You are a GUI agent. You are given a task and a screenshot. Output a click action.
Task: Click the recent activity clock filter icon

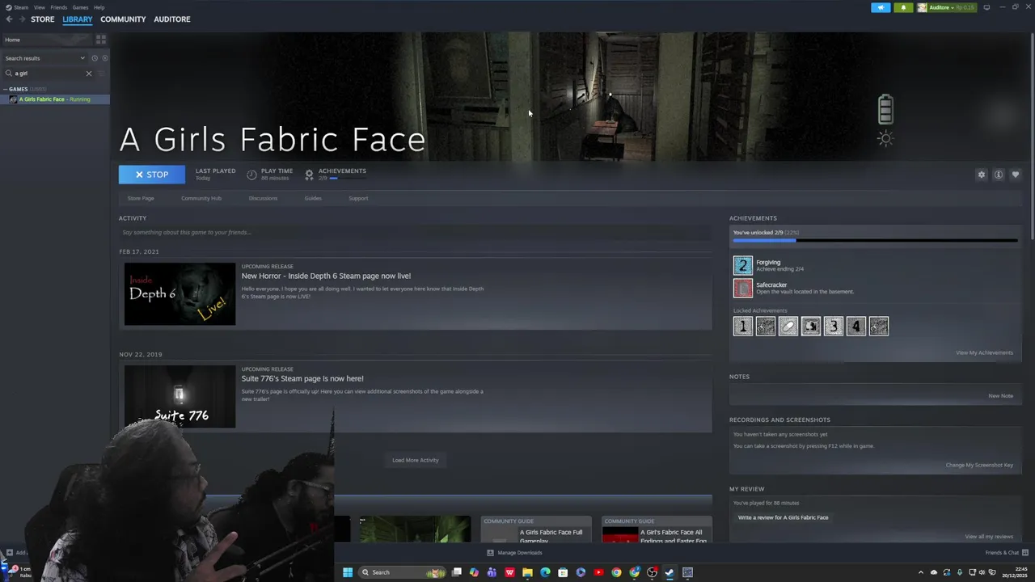click(x=94, y=58)
